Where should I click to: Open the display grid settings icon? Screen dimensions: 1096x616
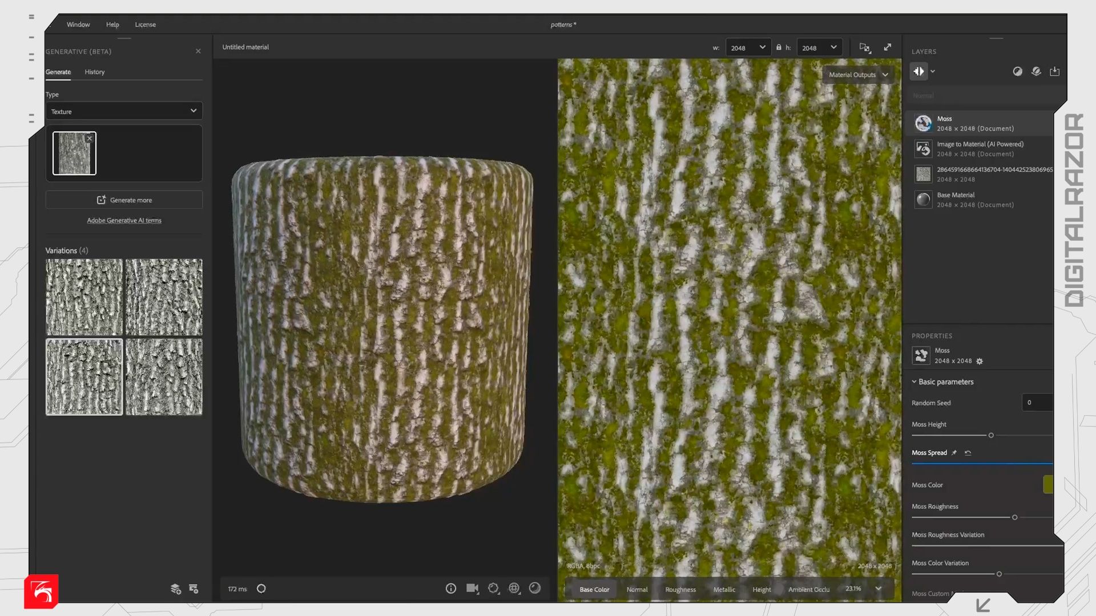click(514, 588)
